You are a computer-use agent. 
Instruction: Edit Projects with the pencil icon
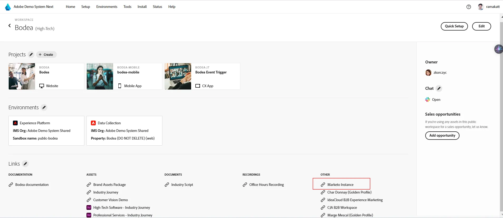(x=31, y=54)
